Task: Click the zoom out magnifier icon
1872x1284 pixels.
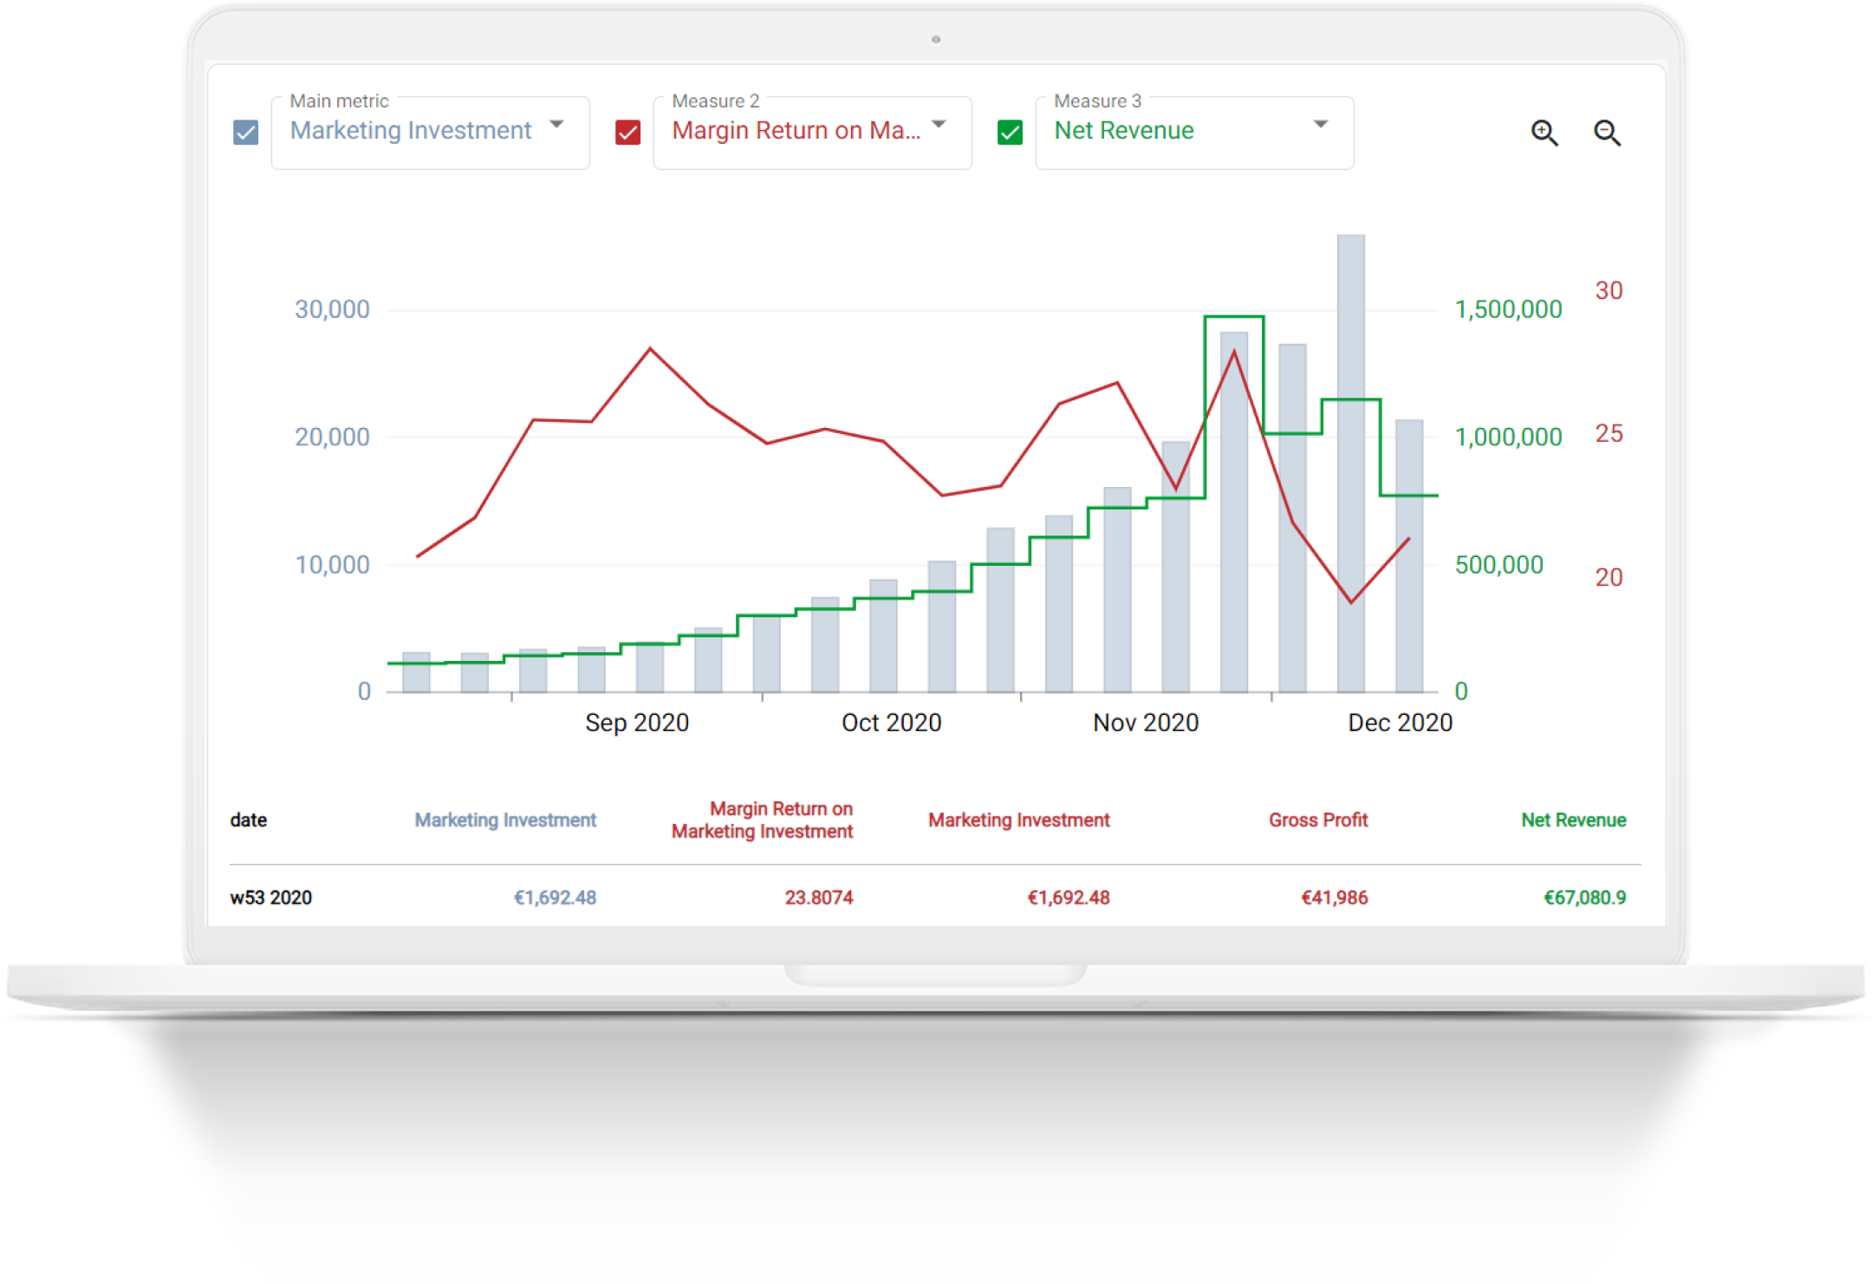Action: [x=1608, y=133]
